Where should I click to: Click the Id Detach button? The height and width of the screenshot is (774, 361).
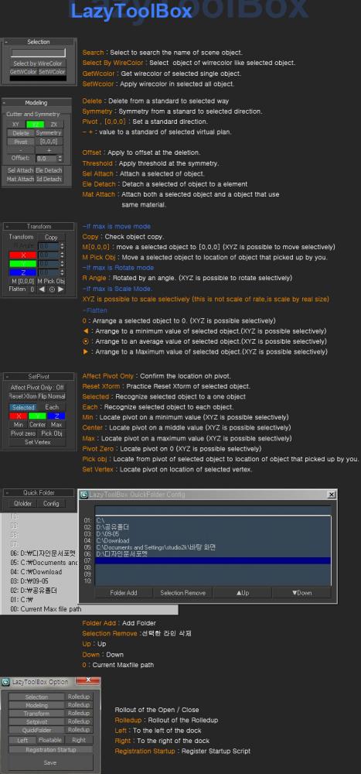pyautogui.click(x=49, y=179)
